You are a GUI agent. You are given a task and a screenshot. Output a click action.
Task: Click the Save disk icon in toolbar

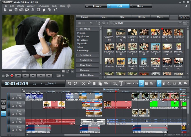point(16,10)
